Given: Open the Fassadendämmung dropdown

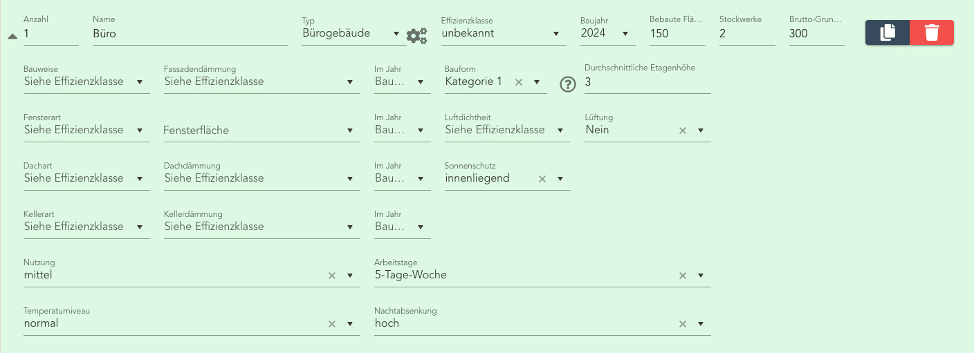Looking at the screenshot, I should 350,82.
